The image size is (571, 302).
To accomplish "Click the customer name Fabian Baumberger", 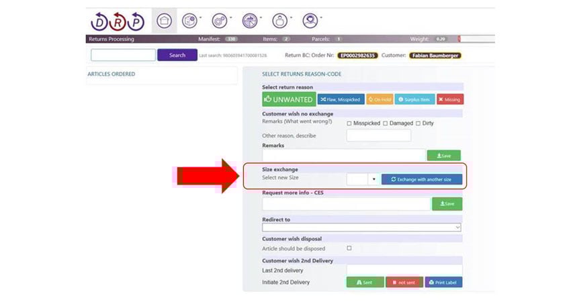I will pyautogui.click(x=435, y=55).
